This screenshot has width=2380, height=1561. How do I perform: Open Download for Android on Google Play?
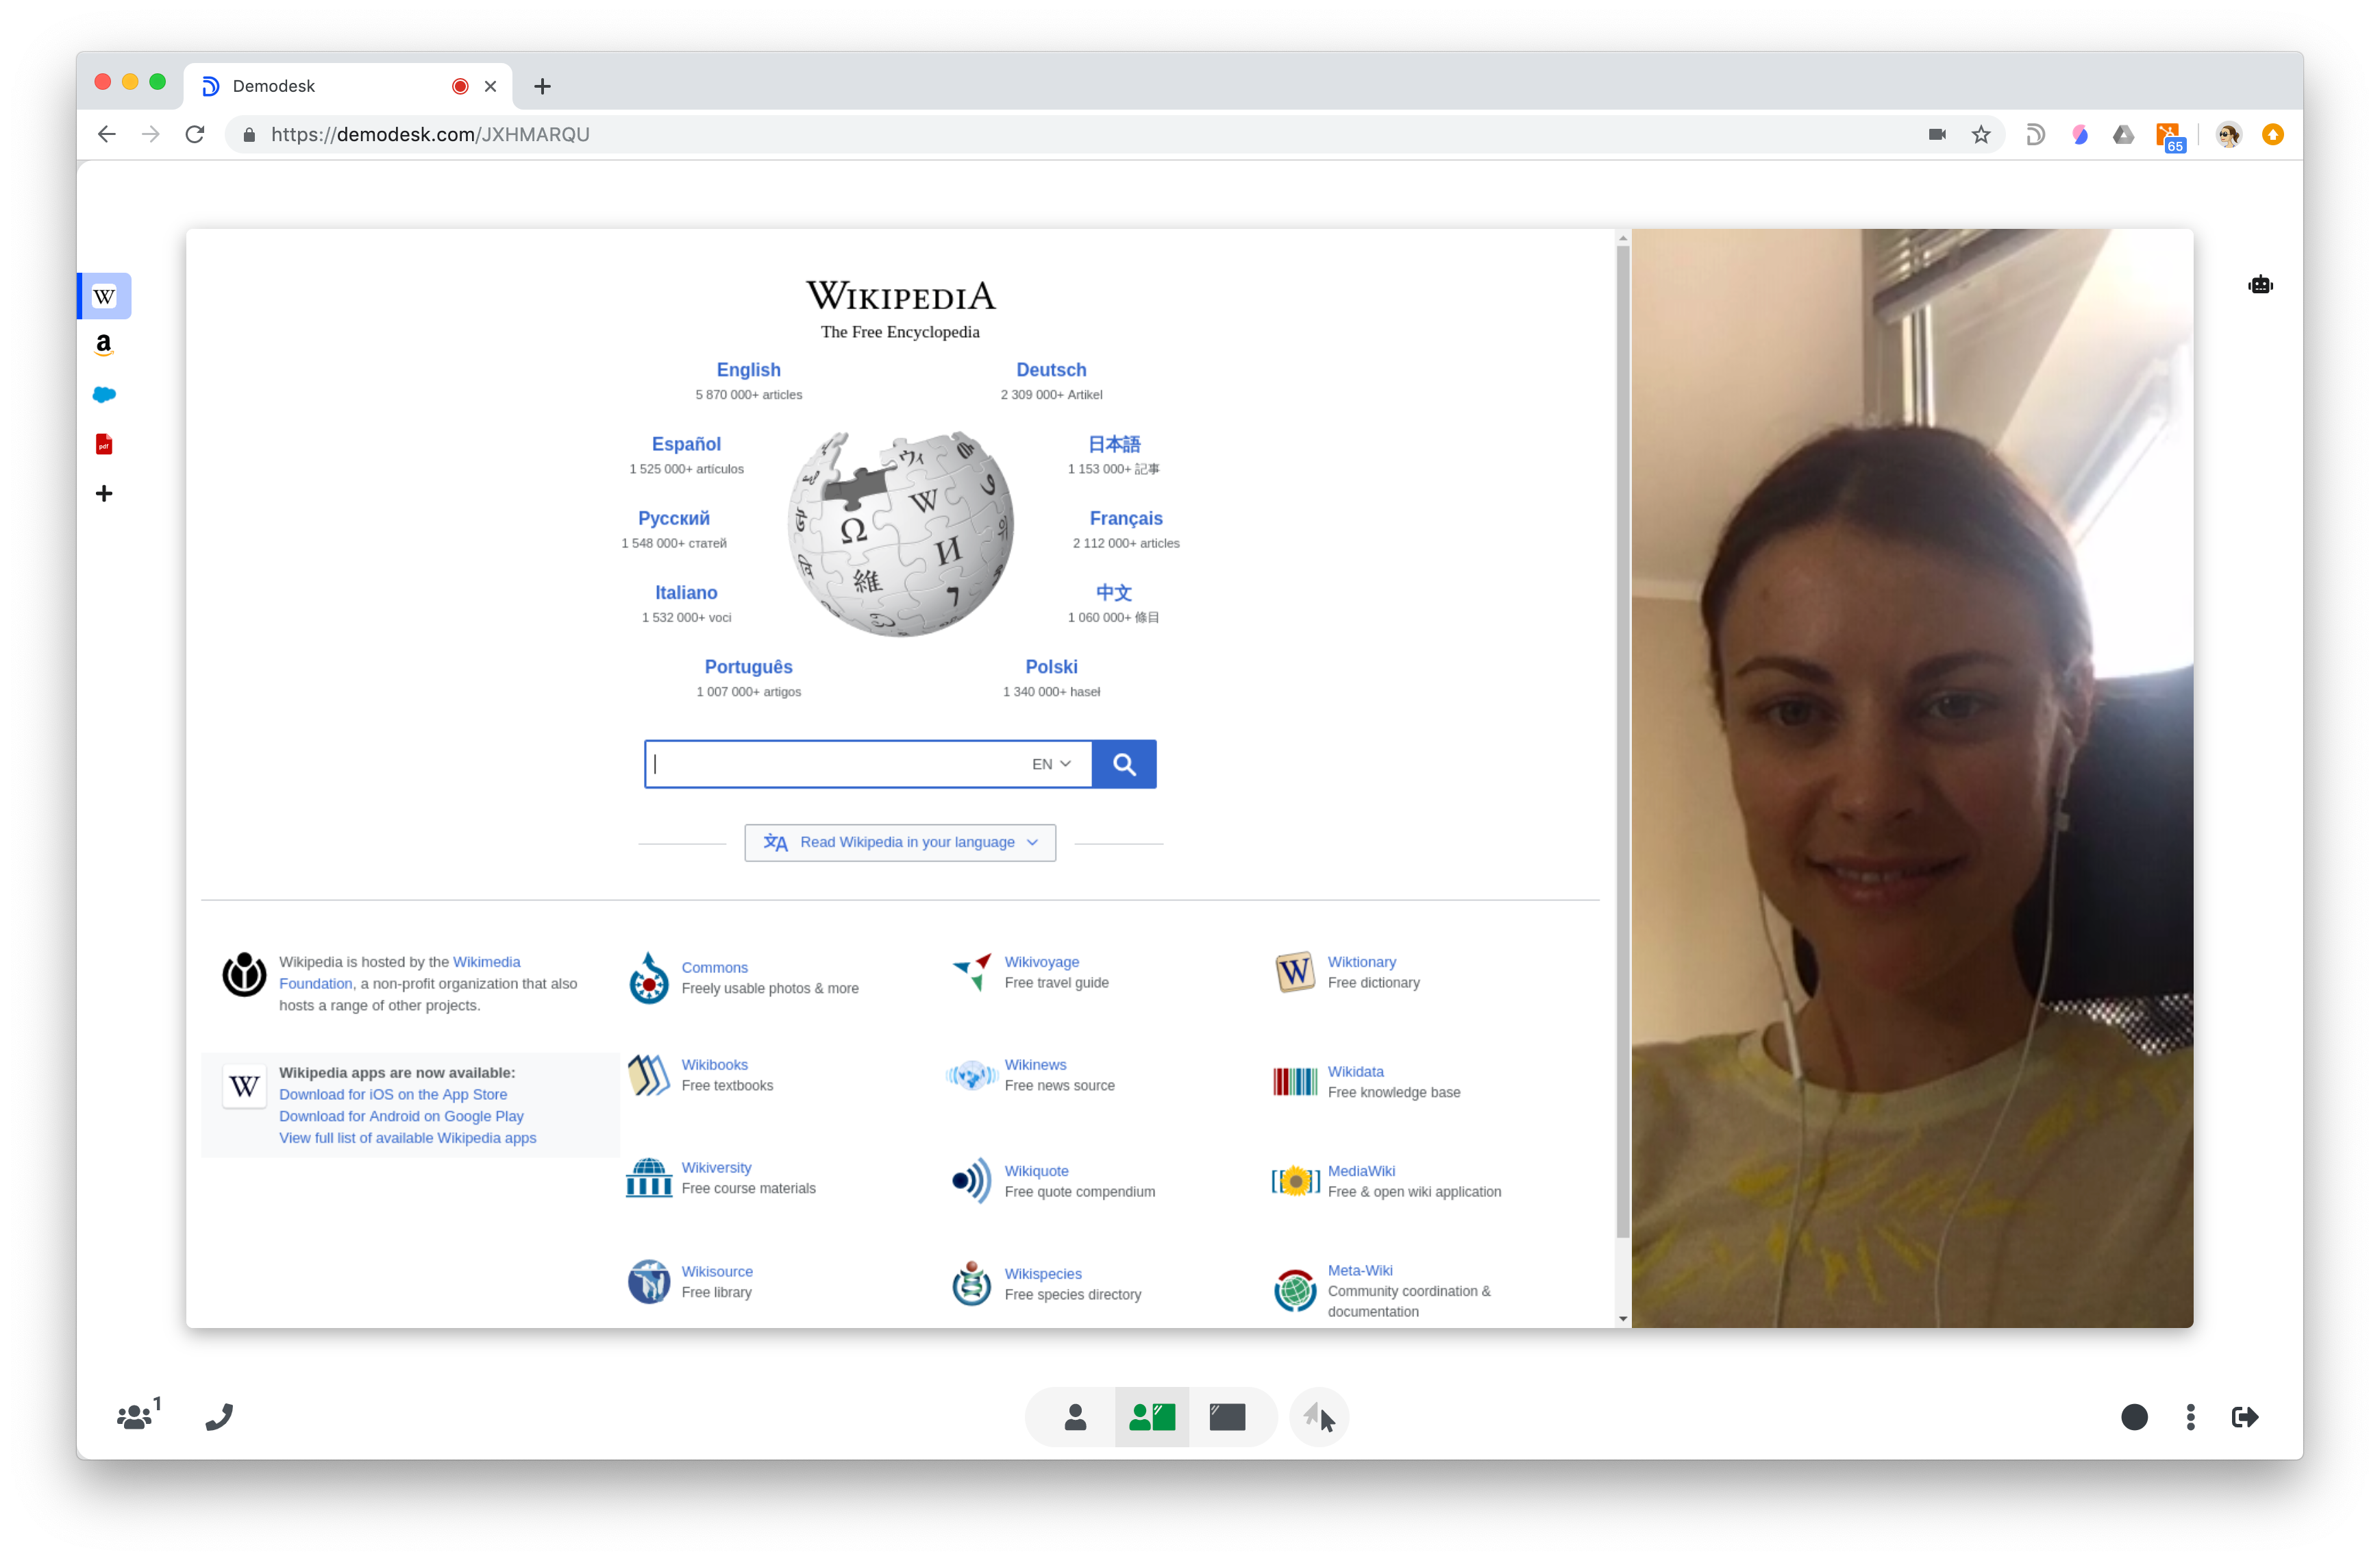coord(401,1116)
